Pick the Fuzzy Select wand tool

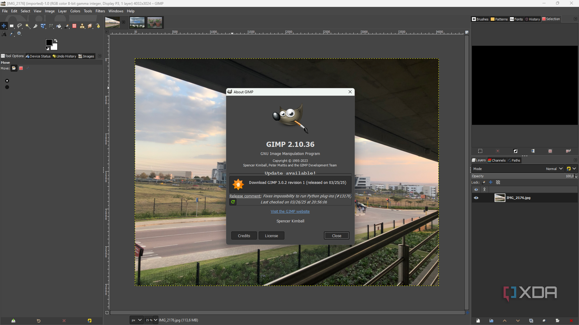pyautogui.click(x=28, y=26)
